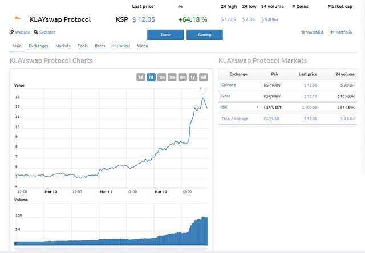Click the blue Gaming button
The image size is (365, 253).
(x=205, y=35)
